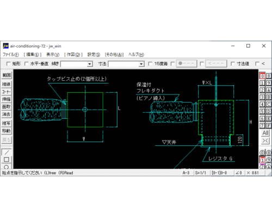The width and height of the screenshot is (272, 217).
Task: Activate layer F button
Action: pos(269,125)
